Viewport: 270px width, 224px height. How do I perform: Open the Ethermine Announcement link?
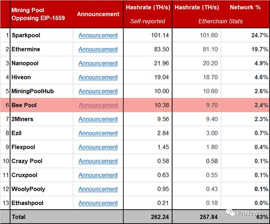(x=98, y=49)
